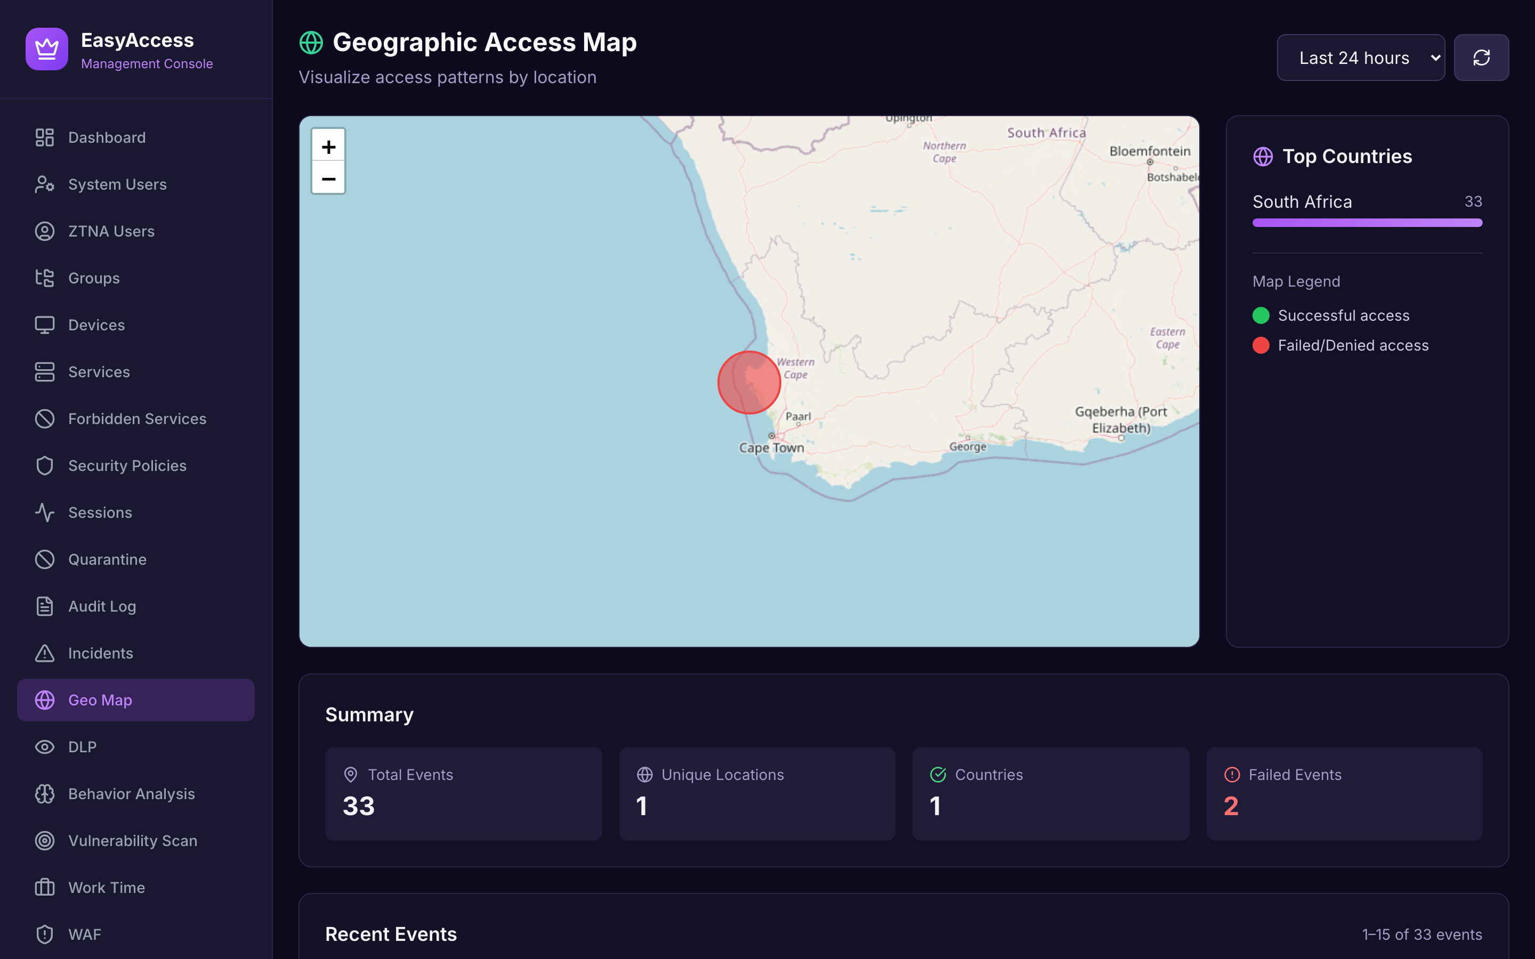1535x959 pixels.
Task: Click the map zoom out button
Action: point(328,178)
